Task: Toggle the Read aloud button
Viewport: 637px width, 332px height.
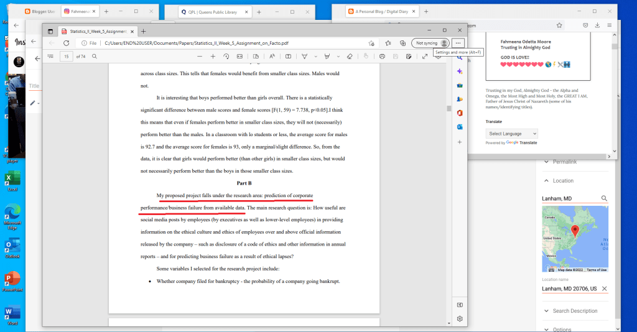Action: coord(272,56)
